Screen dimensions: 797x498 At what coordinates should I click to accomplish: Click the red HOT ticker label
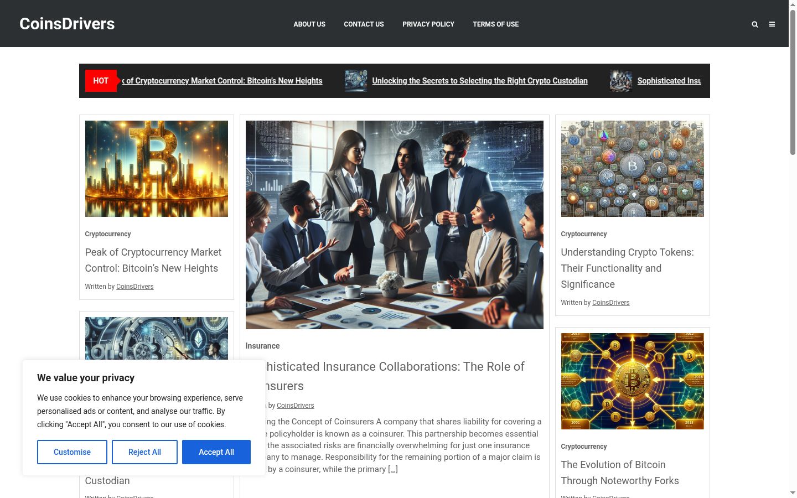pyautogui.click(x=101, y=81)
